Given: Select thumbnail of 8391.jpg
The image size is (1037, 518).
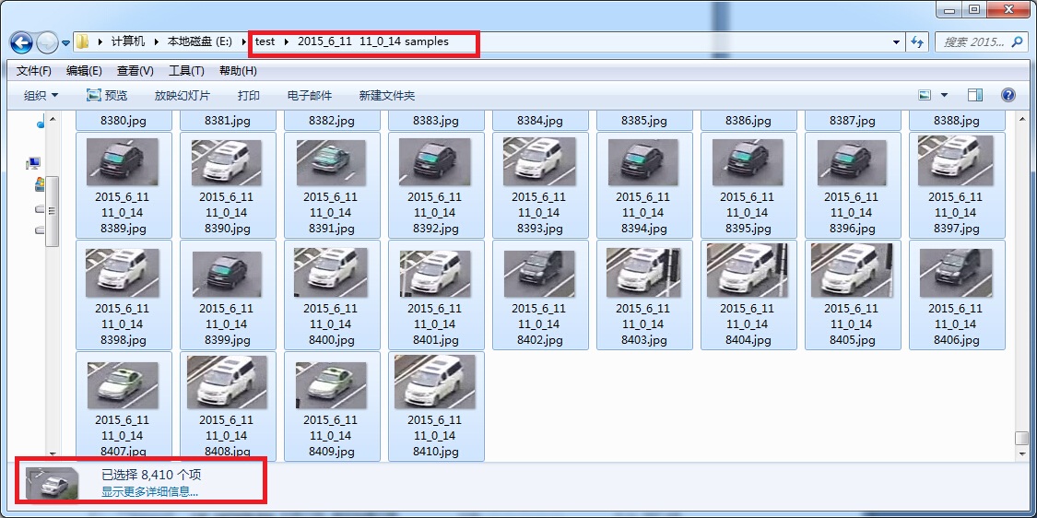Looking at the screenshot, I should 331,162.
